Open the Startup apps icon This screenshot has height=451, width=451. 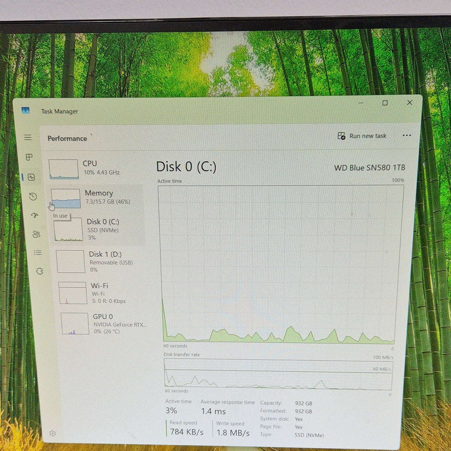tap(35, 215)
